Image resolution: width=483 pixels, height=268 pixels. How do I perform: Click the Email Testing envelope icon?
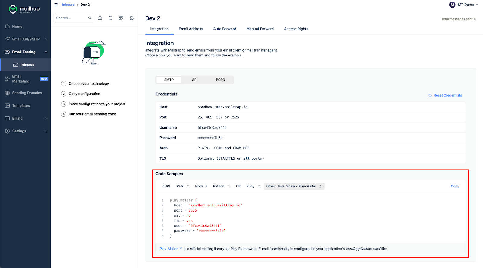pyautogui.click(x=8, y=52)
